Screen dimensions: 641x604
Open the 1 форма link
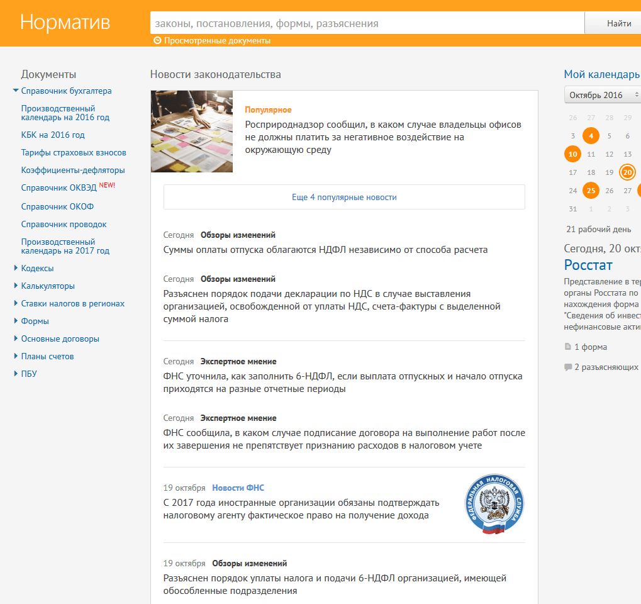(x=590, y=347)
